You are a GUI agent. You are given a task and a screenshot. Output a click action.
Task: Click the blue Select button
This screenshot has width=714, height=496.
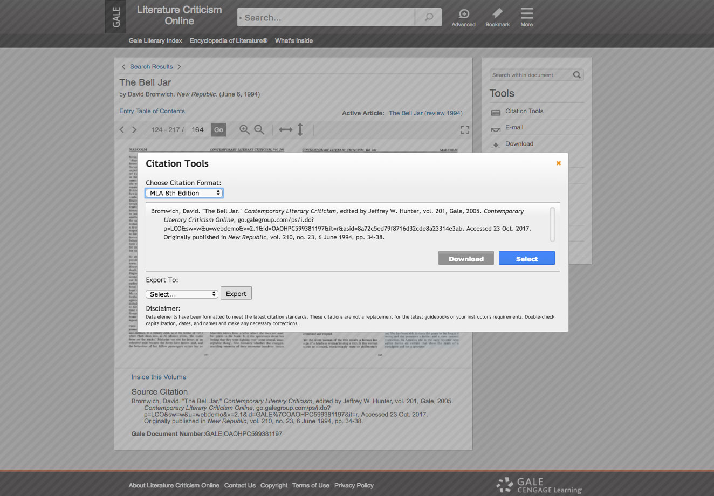click(x=527, y=258)
